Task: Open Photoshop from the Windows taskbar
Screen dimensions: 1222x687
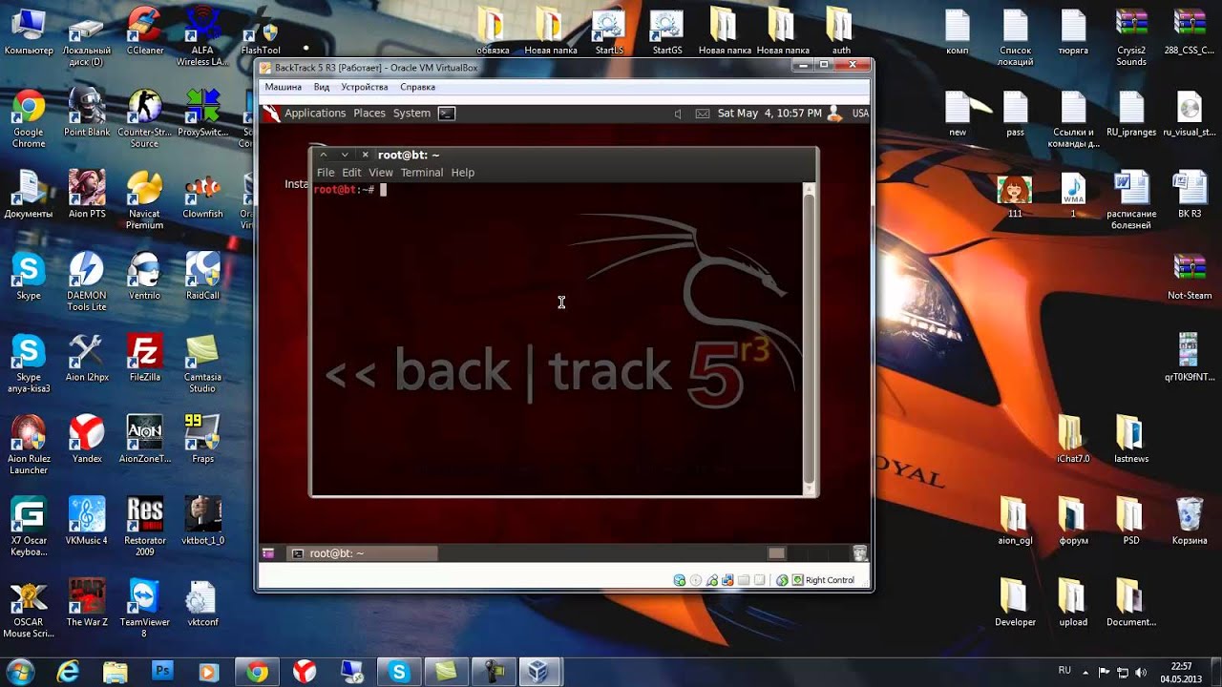Action: point(162,672)
